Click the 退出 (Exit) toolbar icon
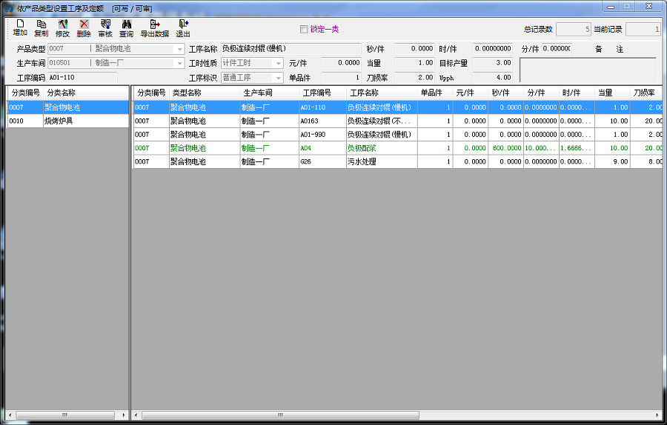Screen dimensions: 667x425 pyautogui.click(x=183, y=28)
